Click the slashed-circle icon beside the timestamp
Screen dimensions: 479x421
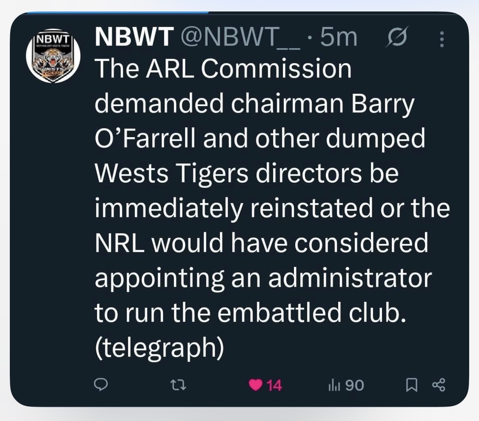click(396, 38)
